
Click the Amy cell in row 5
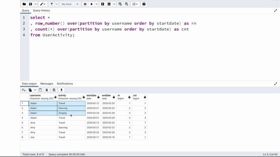point(43,123)
